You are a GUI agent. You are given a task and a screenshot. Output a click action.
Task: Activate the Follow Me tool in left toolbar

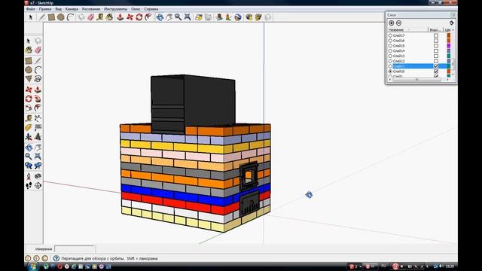[38, 99]
